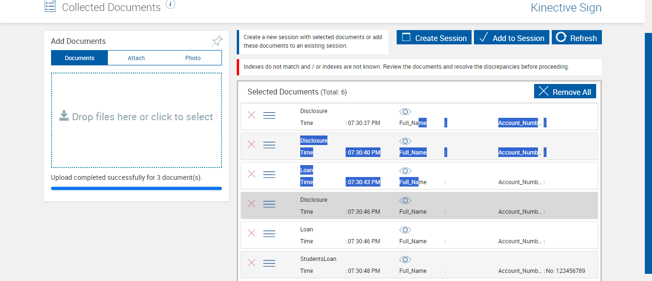The image size is (652, 281).
Task: Pin the Add Documents panel
Action: tap(217, 41)
